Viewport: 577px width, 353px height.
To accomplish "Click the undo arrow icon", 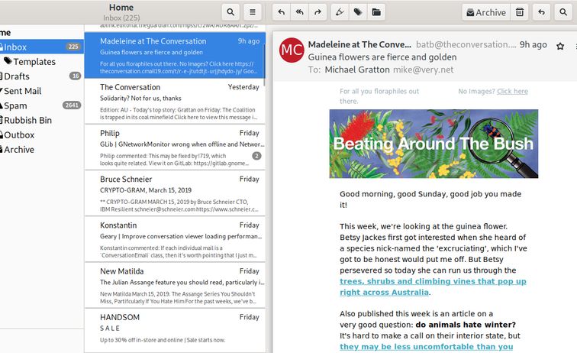I will tap(541, 12).
